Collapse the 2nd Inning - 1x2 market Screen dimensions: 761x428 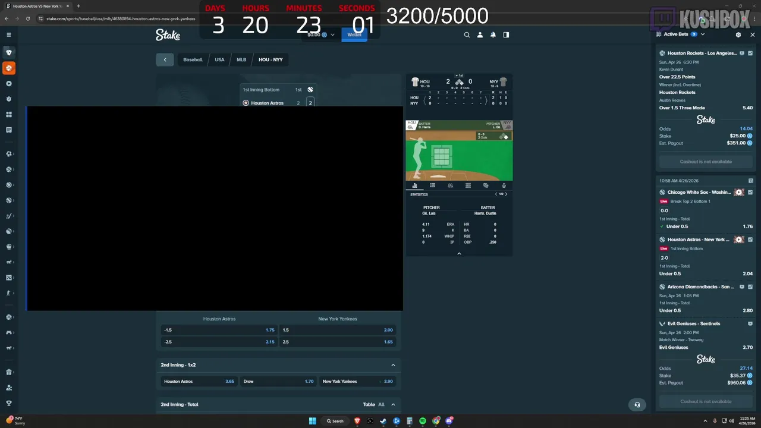(393, 365)
